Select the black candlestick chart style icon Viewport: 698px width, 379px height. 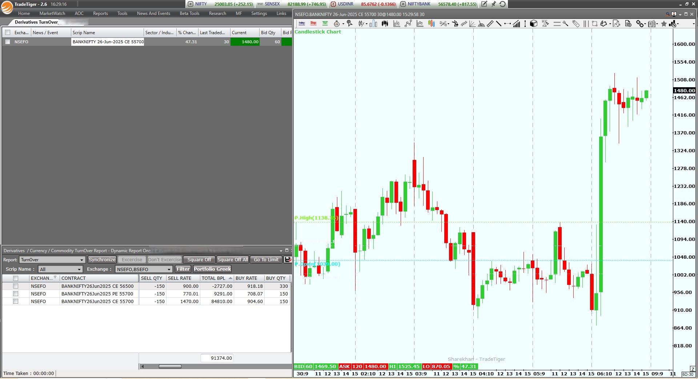coord(385,24)
